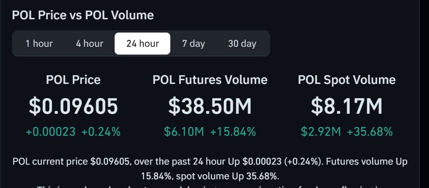
Task: Click the +35.68% spot volume percentage
Action: 370,132
